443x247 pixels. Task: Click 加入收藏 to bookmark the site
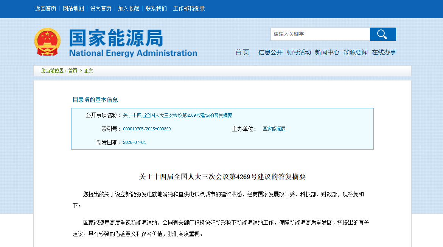click(x=128, y=8)
